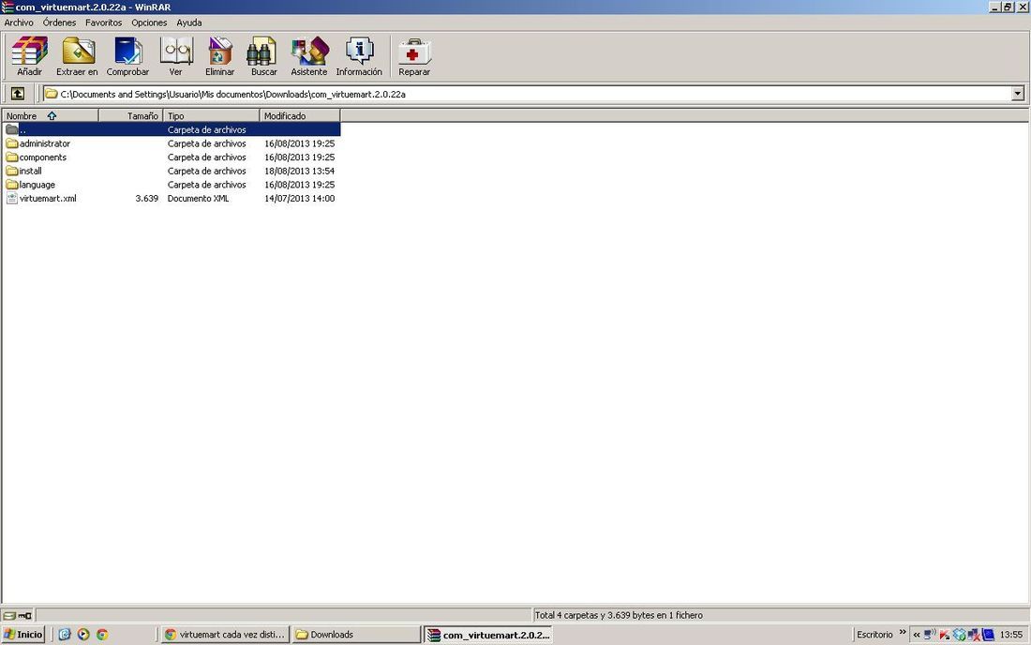This screenshot has height=645, width=1031.
Task: Click the status bar drive icon
Action: [9, 615]
